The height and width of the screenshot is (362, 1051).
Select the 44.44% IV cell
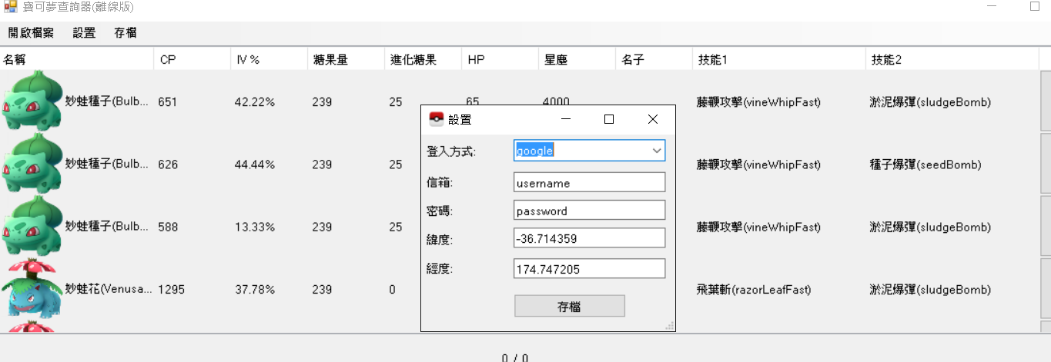coord(255,164)
